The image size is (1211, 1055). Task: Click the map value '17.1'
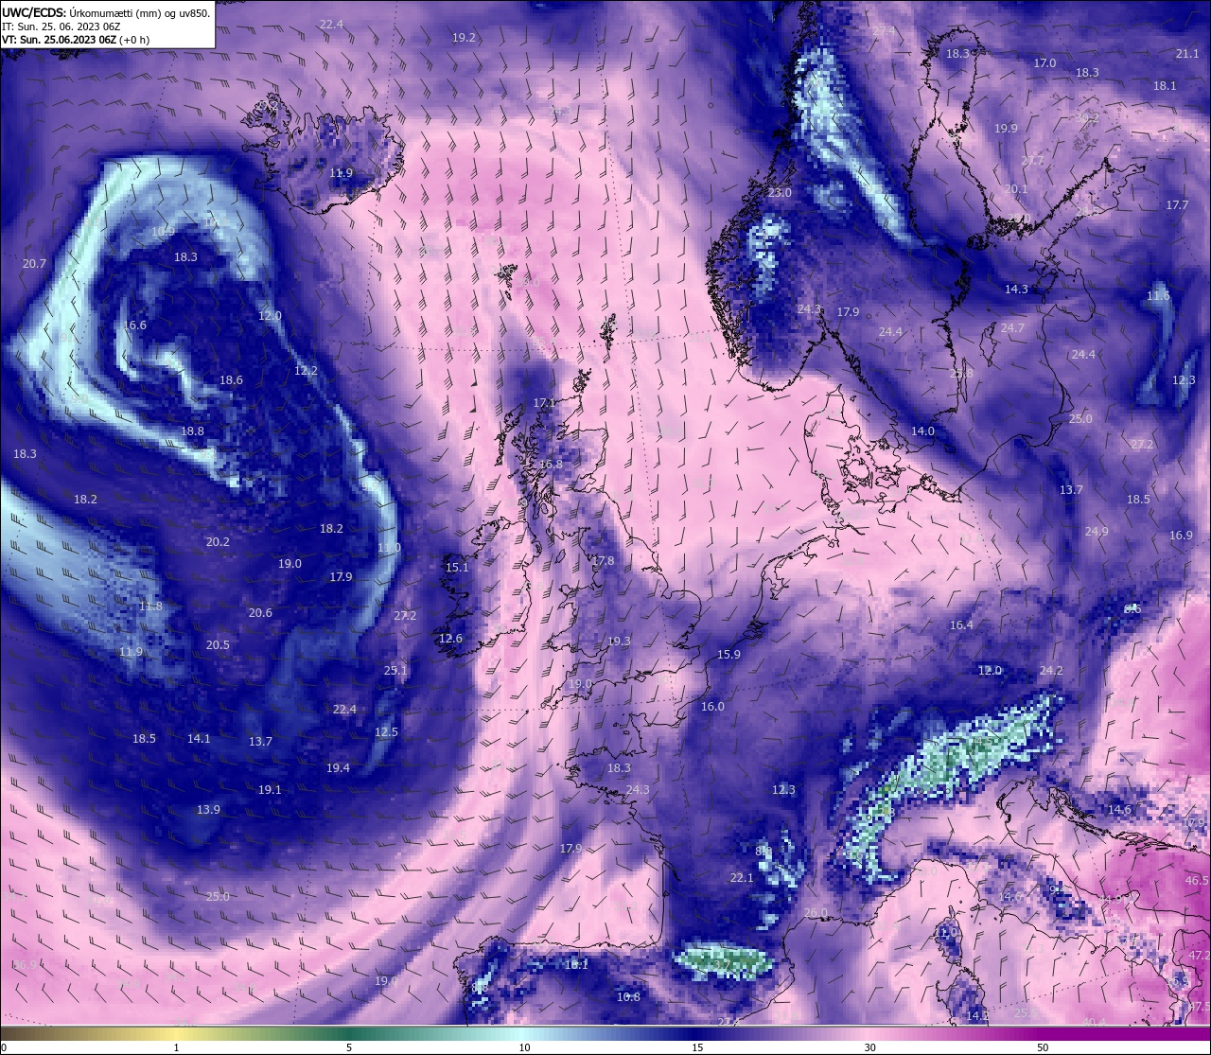[x=545, y=403]
